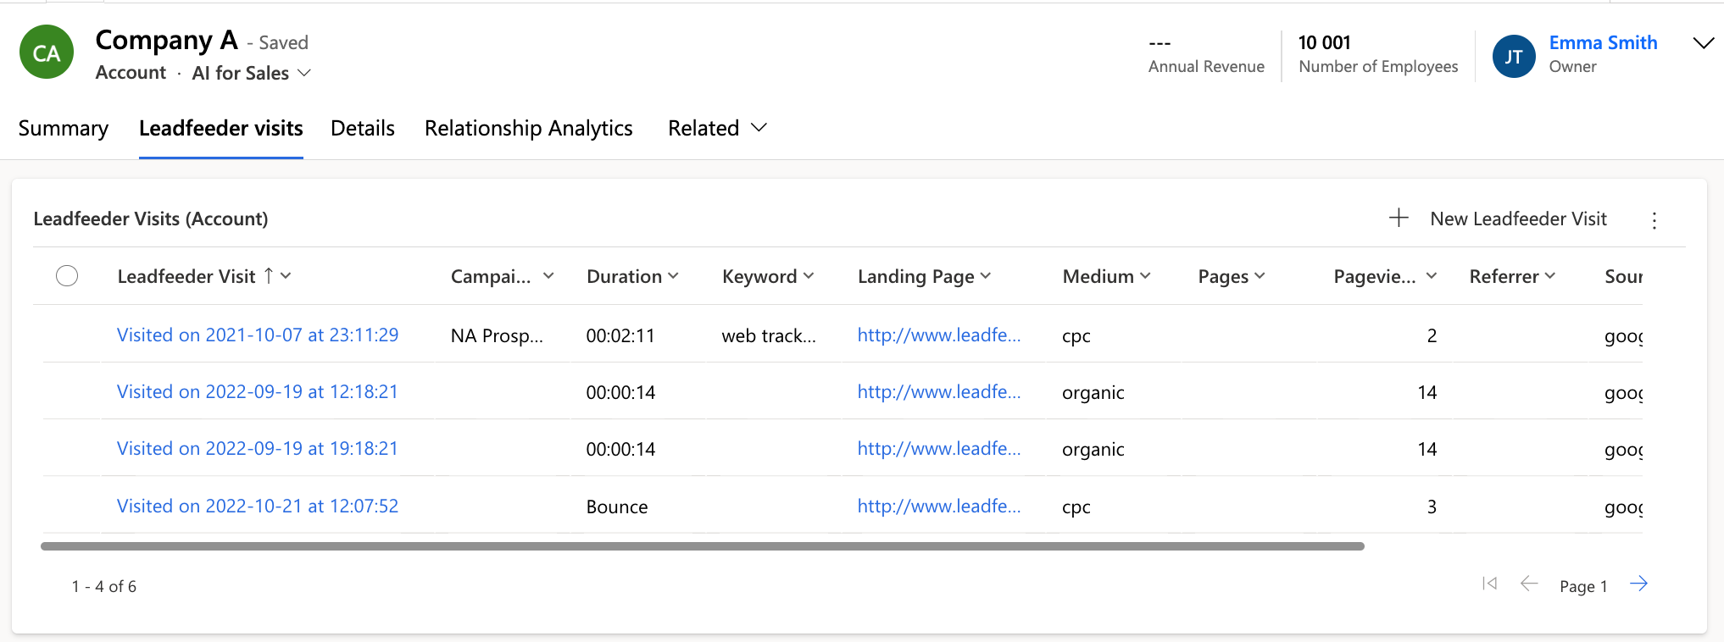
Task: Switch to the Summary tab
Action: [x=64, y=128]
